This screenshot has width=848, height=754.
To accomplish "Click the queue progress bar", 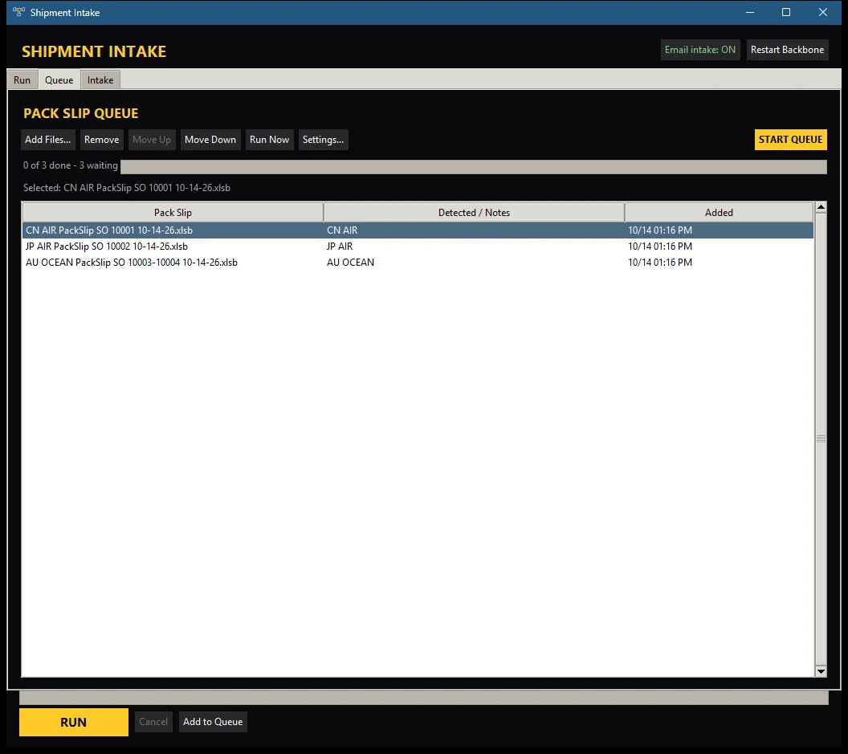I will pyautogui.click(x=473, y=166).
